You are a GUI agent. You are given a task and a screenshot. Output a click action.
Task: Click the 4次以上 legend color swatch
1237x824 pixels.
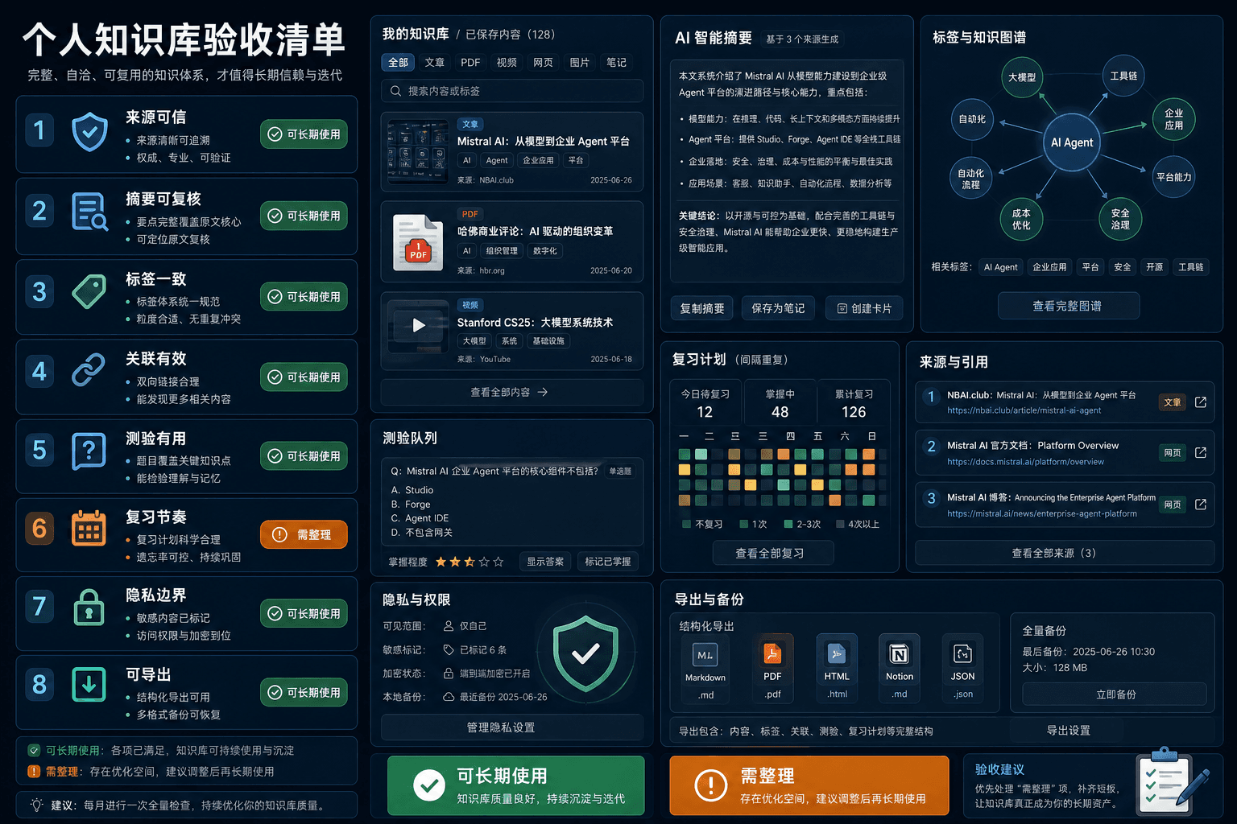(840, 524)
